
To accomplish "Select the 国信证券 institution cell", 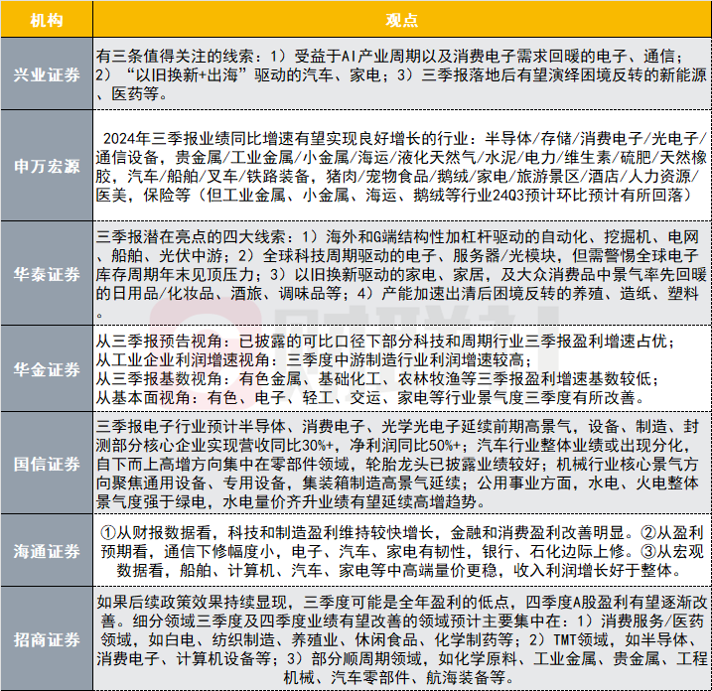I will point(47,463).
